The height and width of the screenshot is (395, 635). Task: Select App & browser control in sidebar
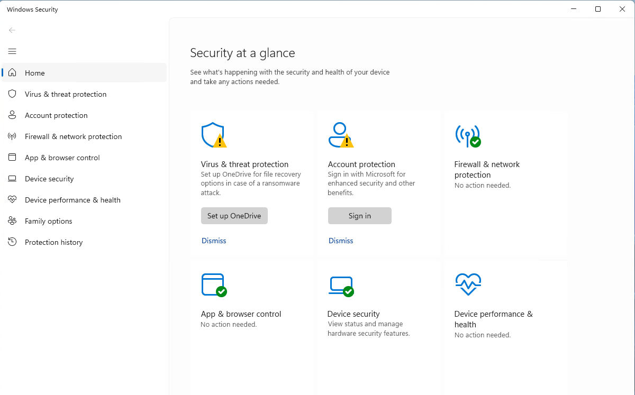[62, 158]
